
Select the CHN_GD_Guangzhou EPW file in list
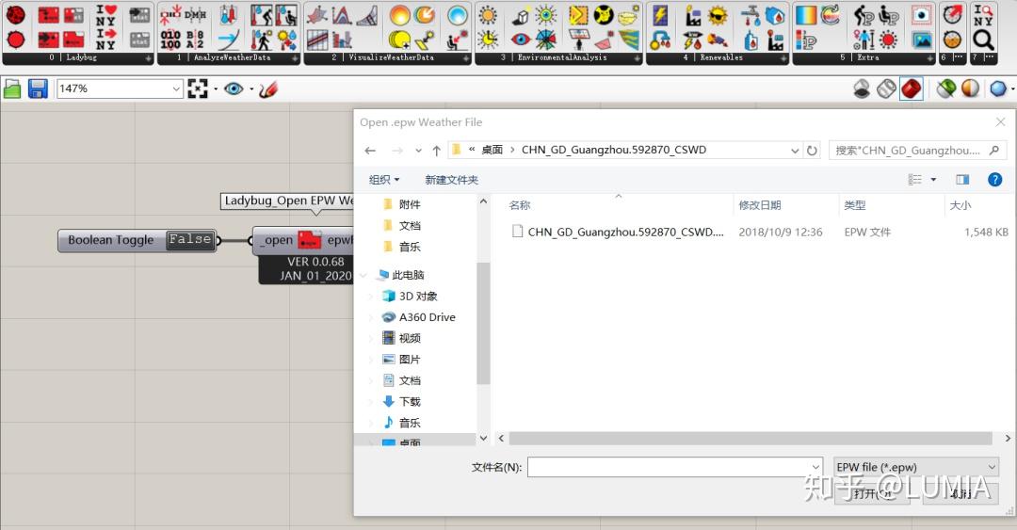(625, 232)
